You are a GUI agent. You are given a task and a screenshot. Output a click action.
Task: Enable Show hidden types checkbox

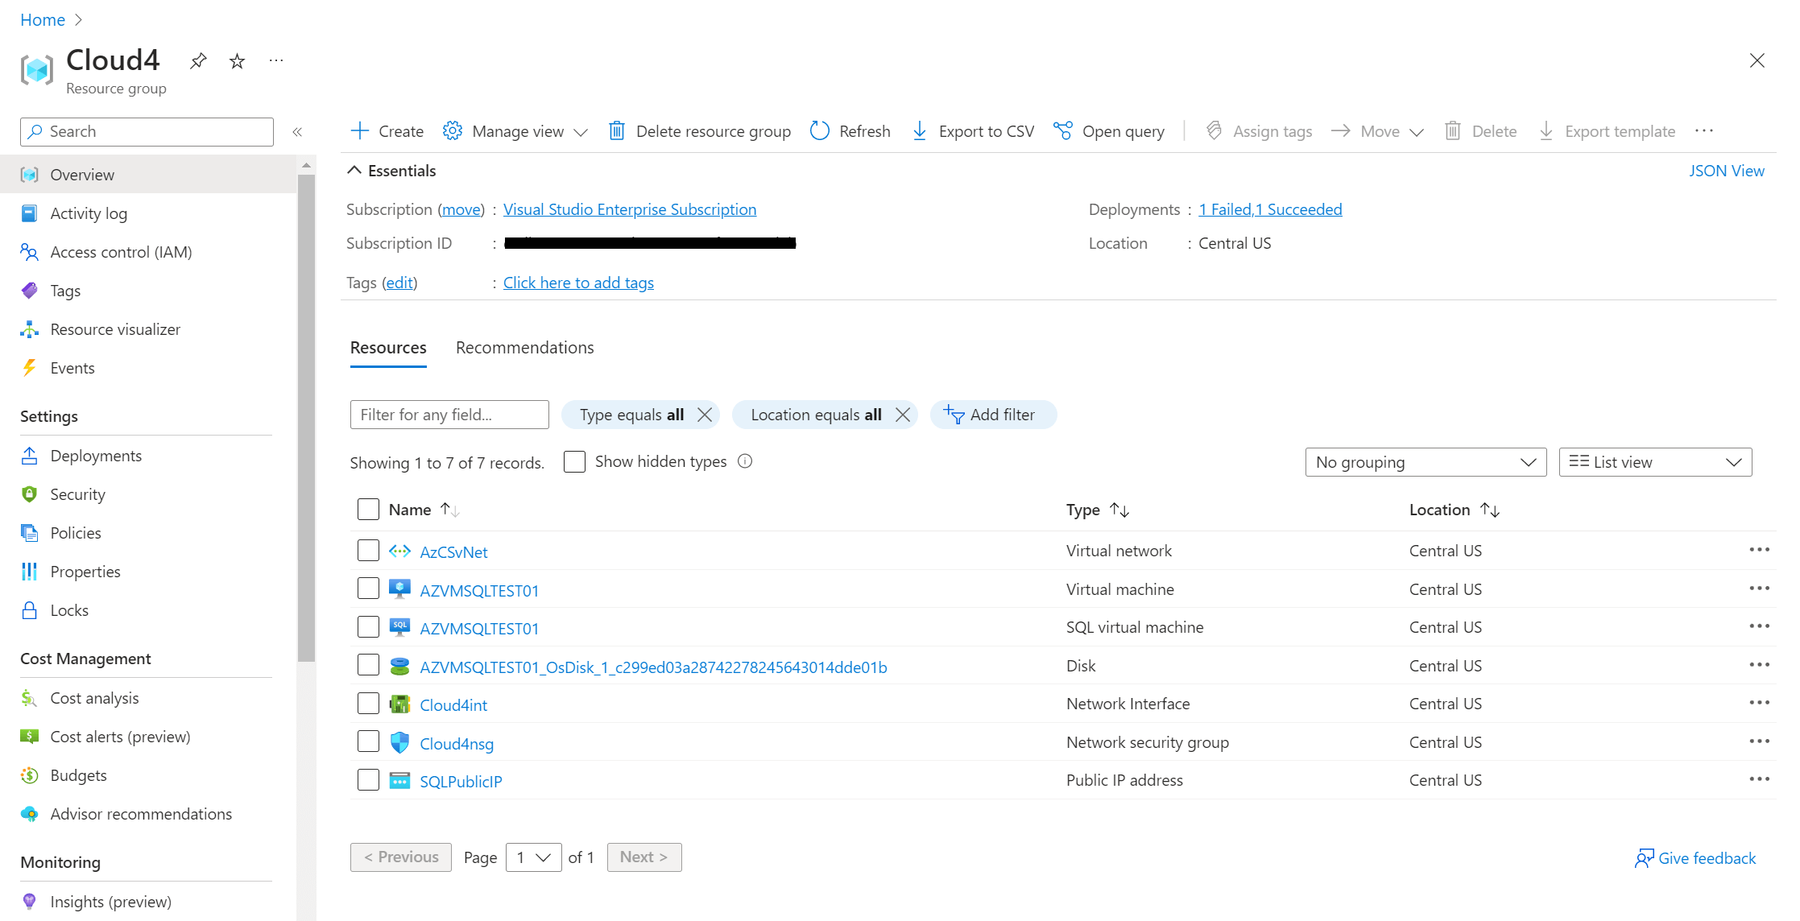574,462
